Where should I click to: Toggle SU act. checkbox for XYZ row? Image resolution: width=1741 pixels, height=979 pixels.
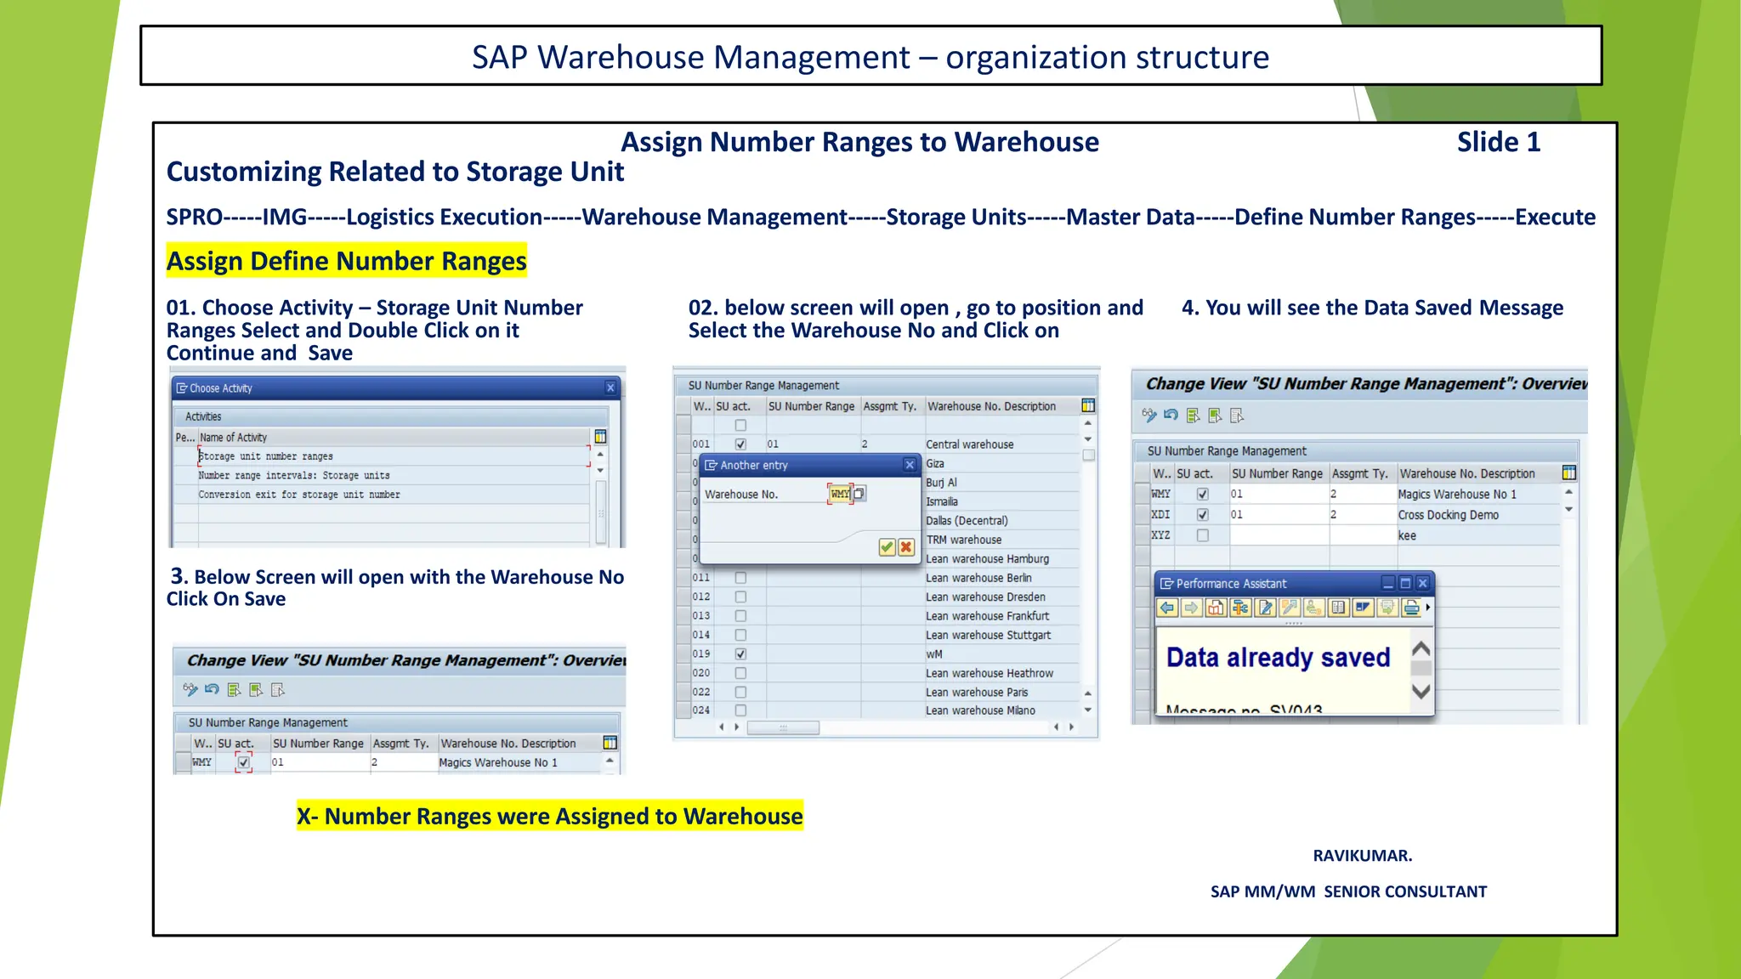(x=1202, y=535)
